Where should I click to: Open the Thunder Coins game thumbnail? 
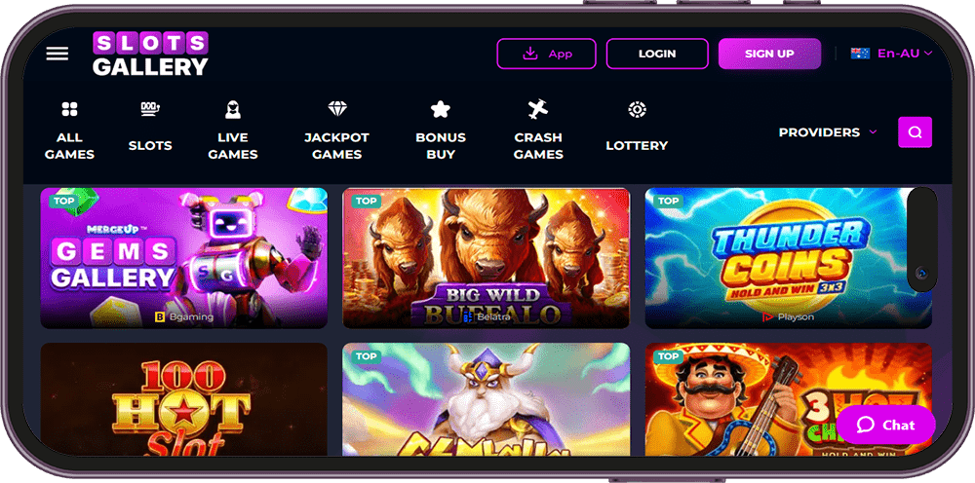tap(788, 258)
